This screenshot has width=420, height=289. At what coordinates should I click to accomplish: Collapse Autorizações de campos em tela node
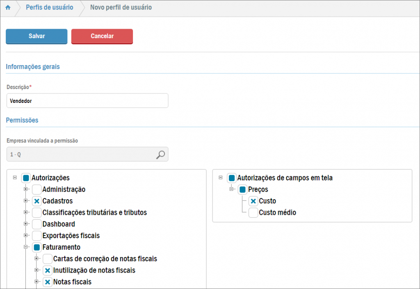click(221, 178)
